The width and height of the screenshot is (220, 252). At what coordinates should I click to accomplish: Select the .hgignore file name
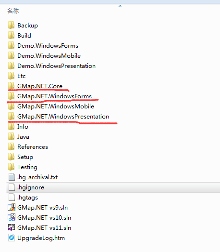(31, 187)
